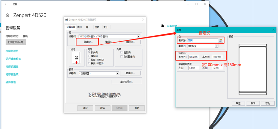Screen dimensions: 278x129
Task: Maximize the Settings window
Action: 196,4
